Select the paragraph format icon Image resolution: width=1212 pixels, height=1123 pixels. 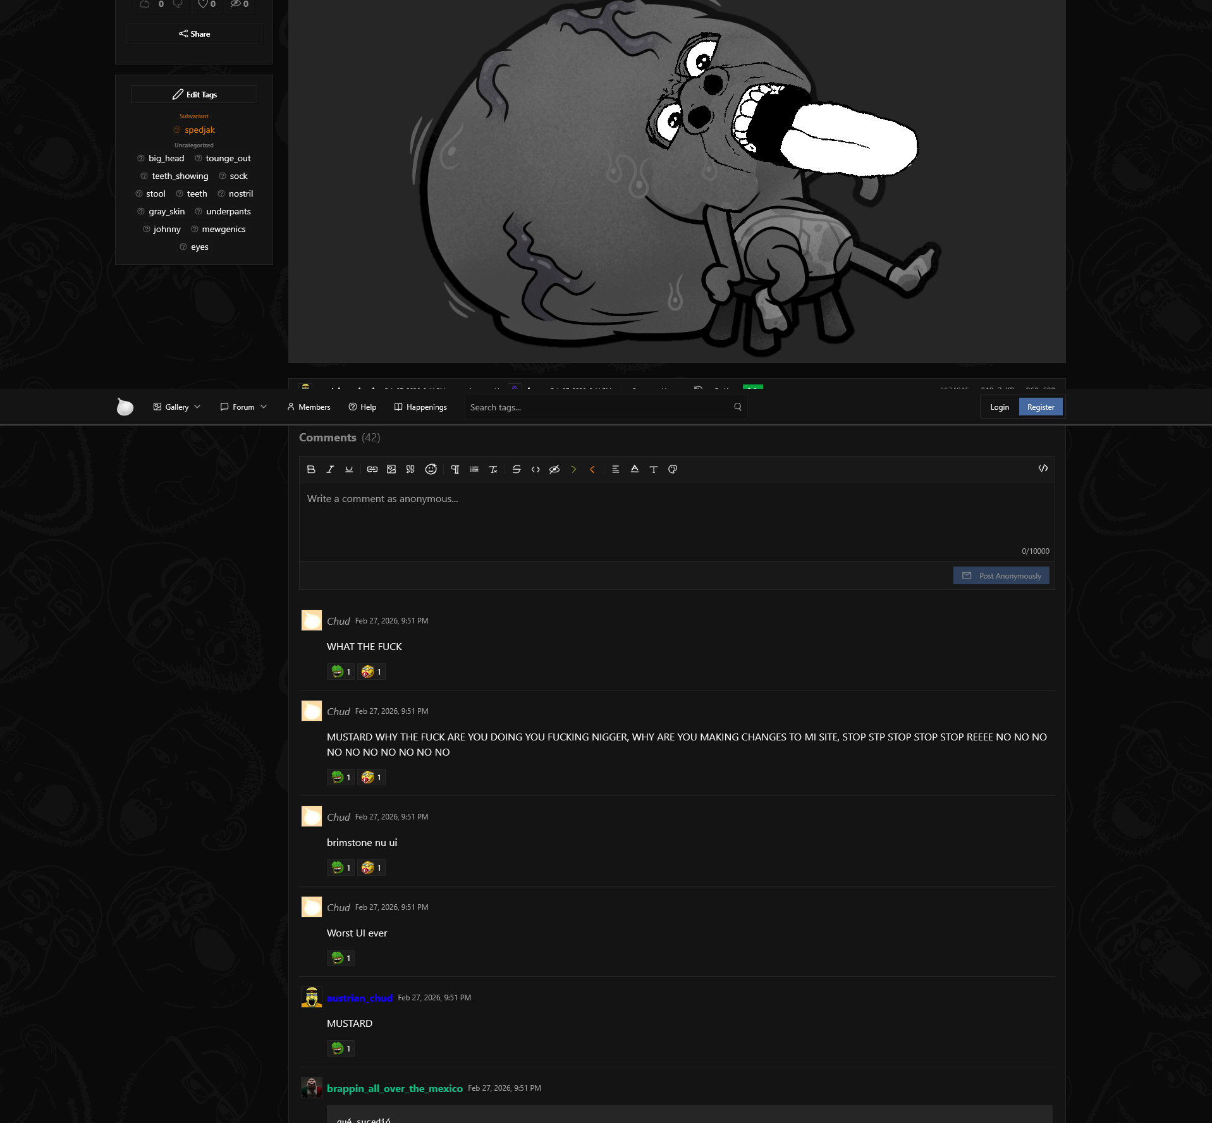(x=455, y=469)
